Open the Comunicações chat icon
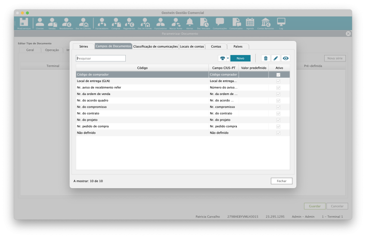The height and width of the screenshot is (238, 366). [220, 23]
